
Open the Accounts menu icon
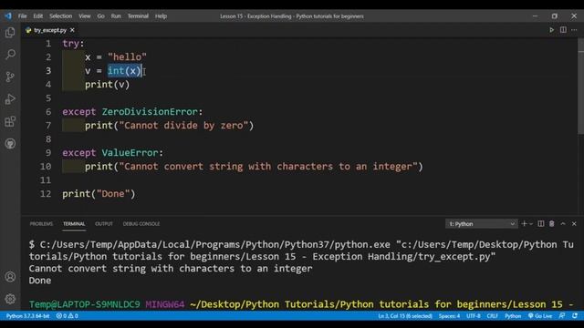10,277
